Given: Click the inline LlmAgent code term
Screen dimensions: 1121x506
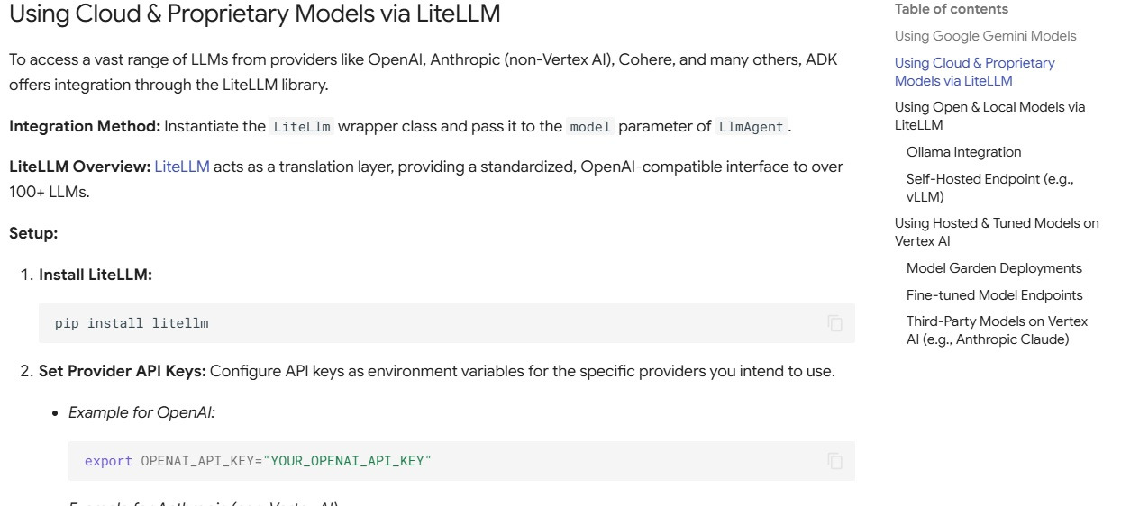Looking at the screenshot, I should (x=752, y=127).
